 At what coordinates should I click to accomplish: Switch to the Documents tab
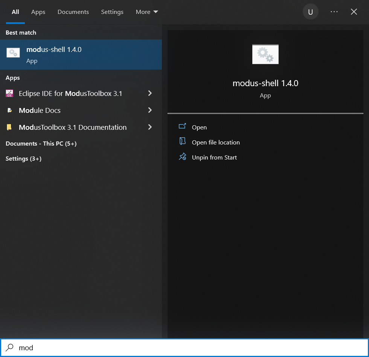click(73, 12)
